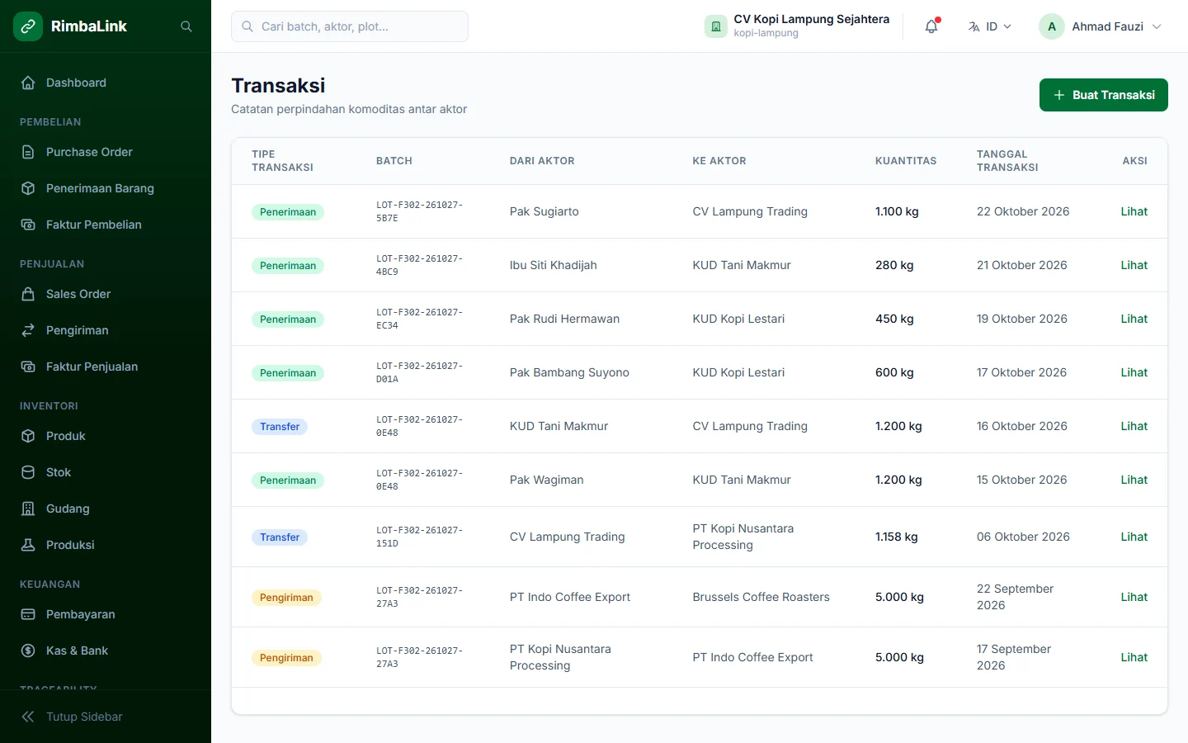Click the user avatar letter A
The height and width of the screenshot is (743, 1188).
pyautogui.click(x=1051, y=26)
